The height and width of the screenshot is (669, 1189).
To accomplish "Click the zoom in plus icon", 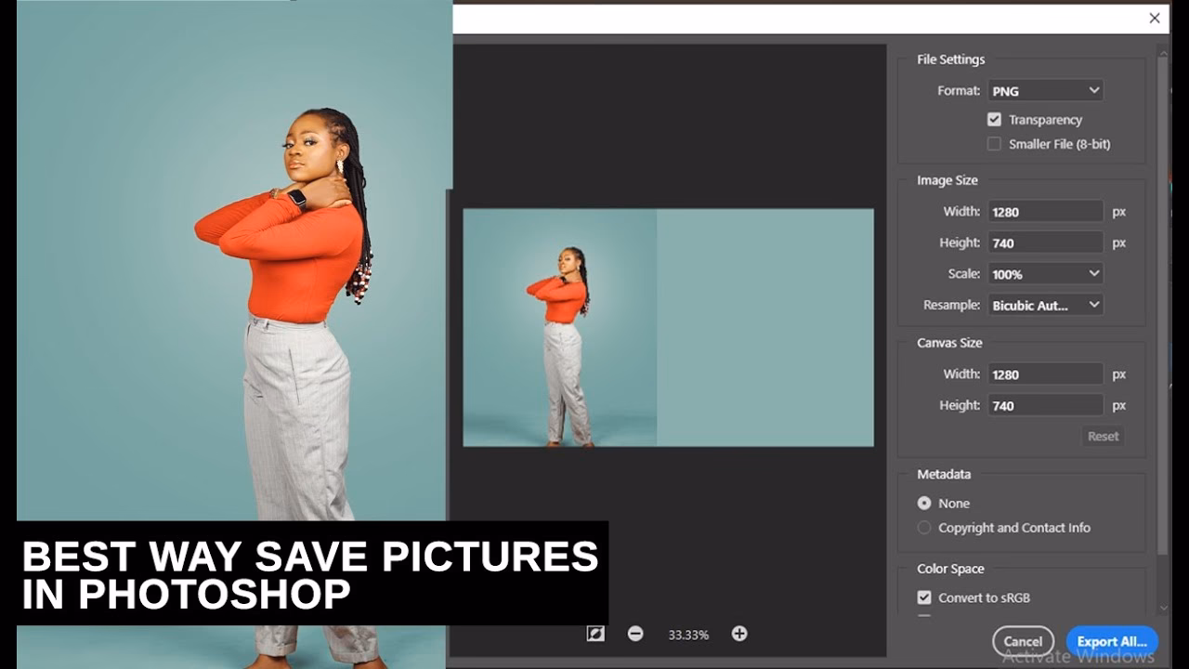I will (x=739, y=633).
